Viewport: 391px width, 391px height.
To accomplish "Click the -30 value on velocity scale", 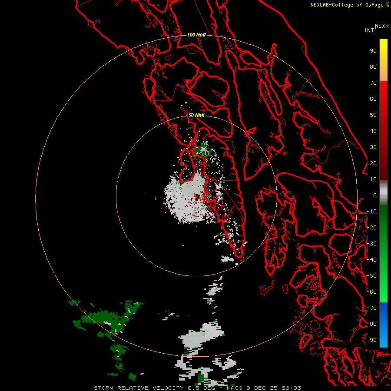I will pos(371,244).
